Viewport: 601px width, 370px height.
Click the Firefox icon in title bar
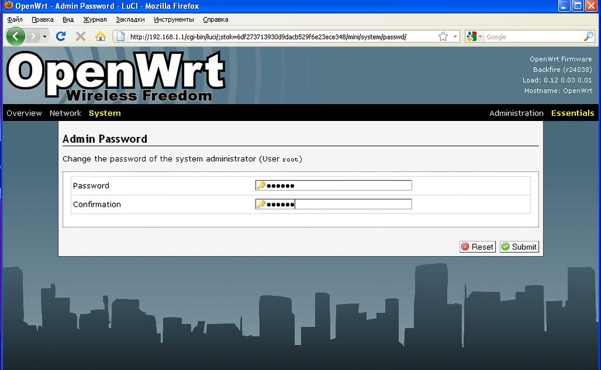(x=8, y=5)
